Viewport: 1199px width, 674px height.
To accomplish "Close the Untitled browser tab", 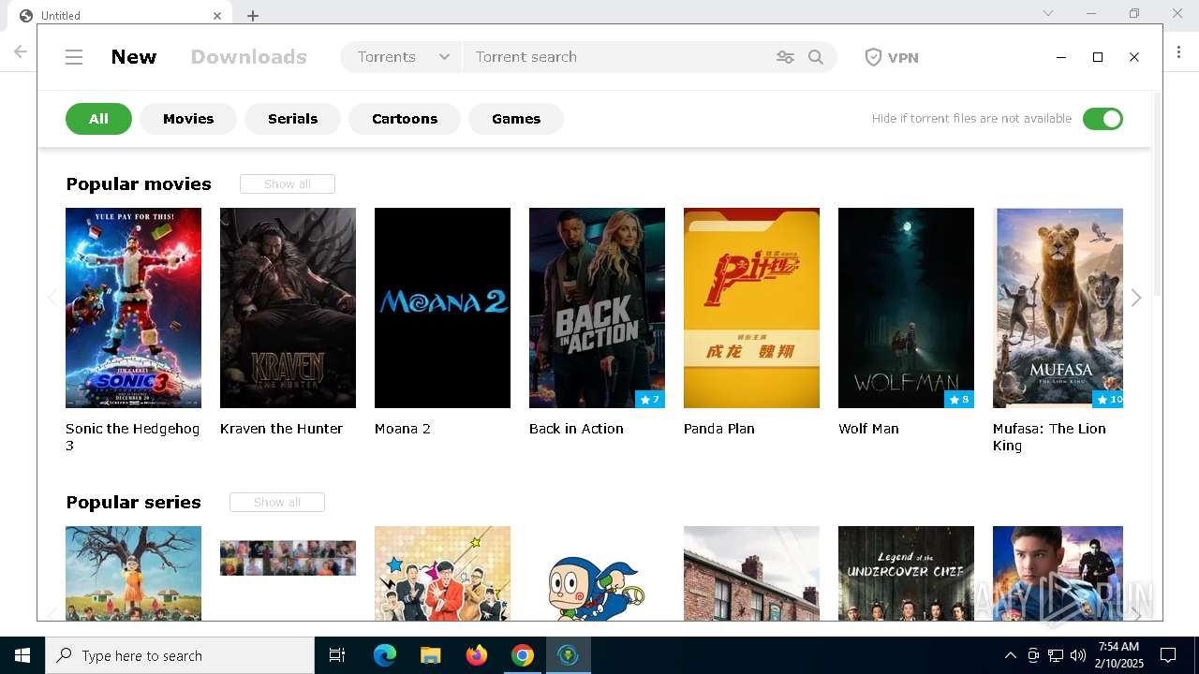I will click(217, 16).
